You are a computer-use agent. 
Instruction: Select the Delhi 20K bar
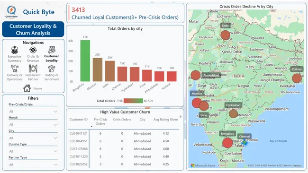pos(110,71)
